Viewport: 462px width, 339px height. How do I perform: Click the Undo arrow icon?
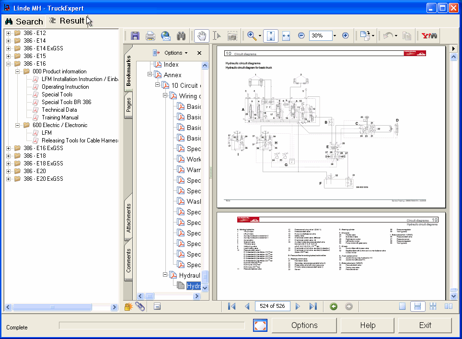[x=388, y=36]
